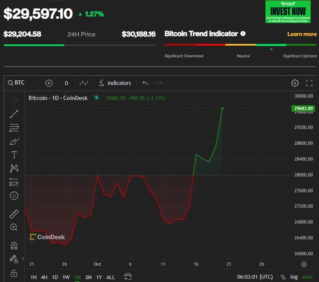Add a compare symbol with plus icon

(49, 83)
